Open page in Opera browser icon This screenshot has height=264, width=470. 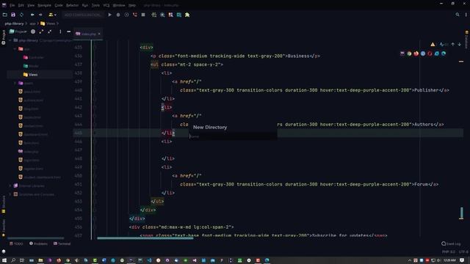(430, 54)
